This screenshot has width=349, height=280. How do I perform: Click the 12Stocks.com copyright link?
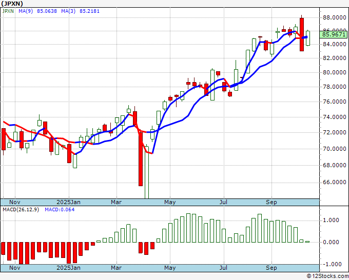click(327, 276)
